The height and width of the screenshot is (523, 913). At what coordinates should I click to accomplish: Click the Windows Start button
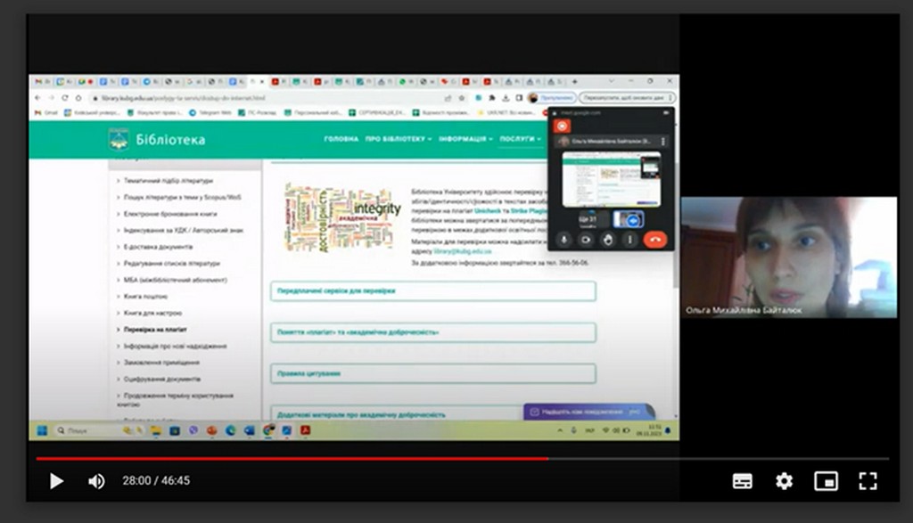41,430
